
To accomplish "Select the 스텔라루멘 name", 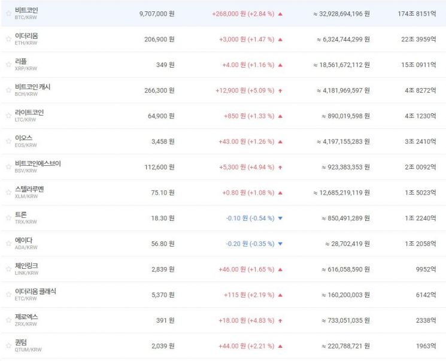I will coord(29,189).
